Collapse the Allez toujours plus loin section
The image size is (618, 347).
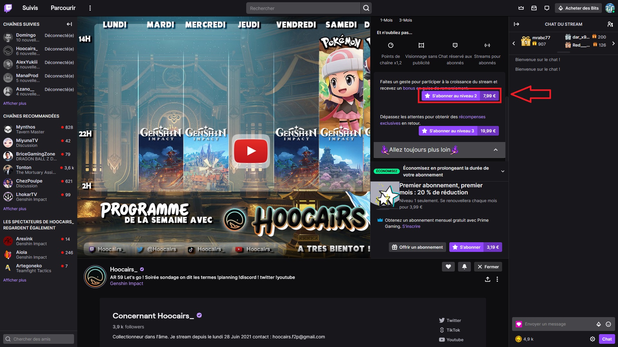(x=439, y=150)
